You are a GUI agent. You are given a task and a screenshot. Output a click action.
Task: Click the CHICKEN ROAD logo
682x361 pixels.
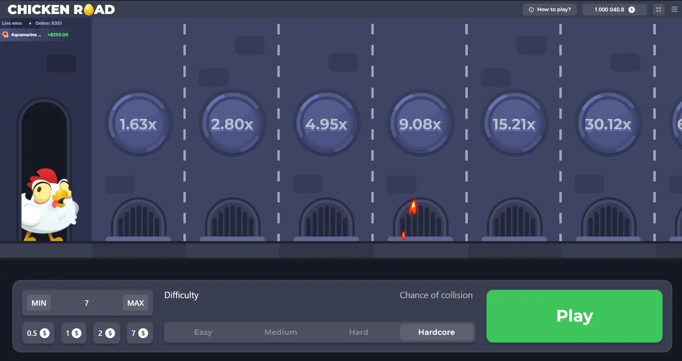(61, 10)
